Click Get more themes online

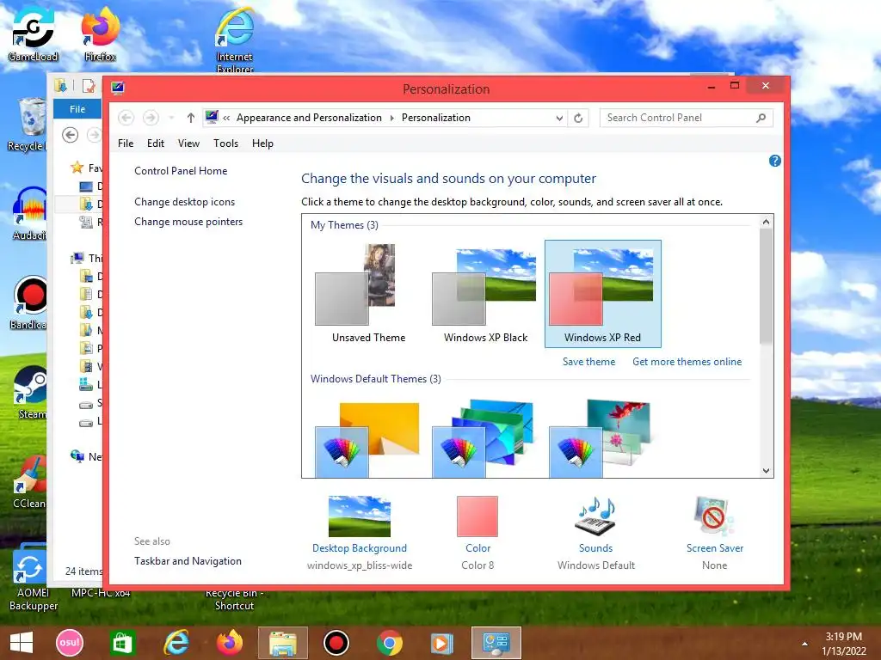coord(687,362)
